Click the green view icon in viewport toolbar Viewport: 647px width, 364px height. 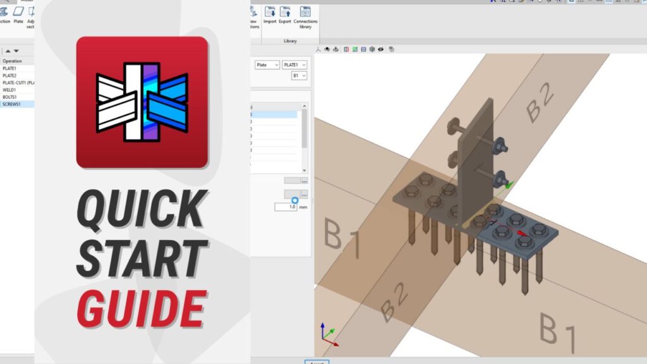(355, 49)
